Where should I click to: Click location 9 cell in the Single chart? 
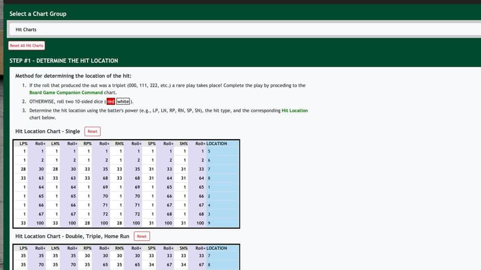coord(222,223)
